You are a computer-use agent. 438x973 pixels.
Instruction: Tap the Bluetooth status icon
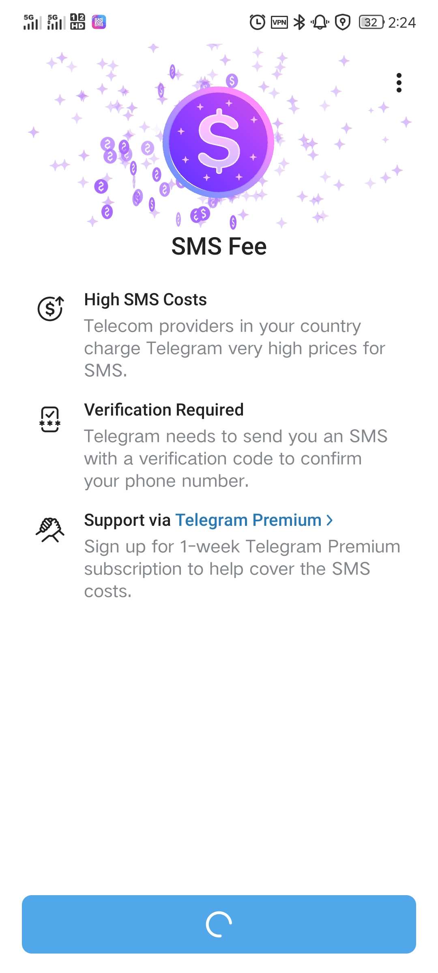tap(299, 22)
